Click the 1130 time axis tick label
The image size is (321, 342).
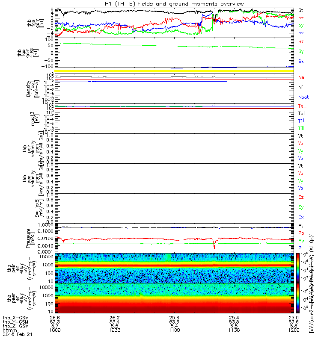point(234,330)
